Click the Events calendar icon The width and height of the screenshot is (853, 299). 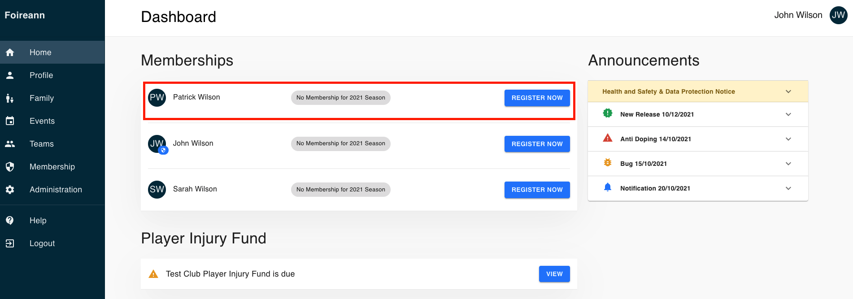pyautogui.click(x=10, y=121)
